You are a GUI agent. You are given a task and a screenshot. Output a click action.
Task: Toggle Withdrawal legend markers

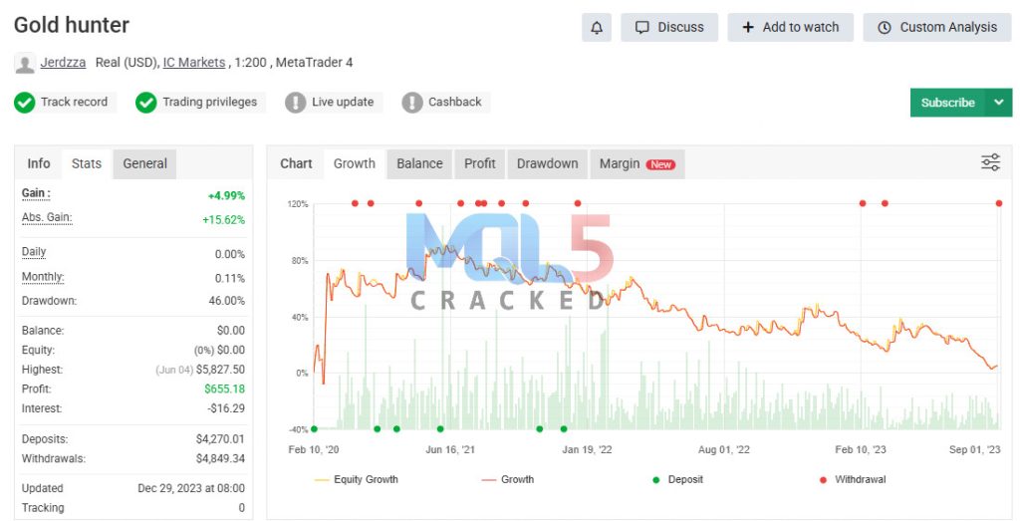pyautogui.click(x=853, y=480)
